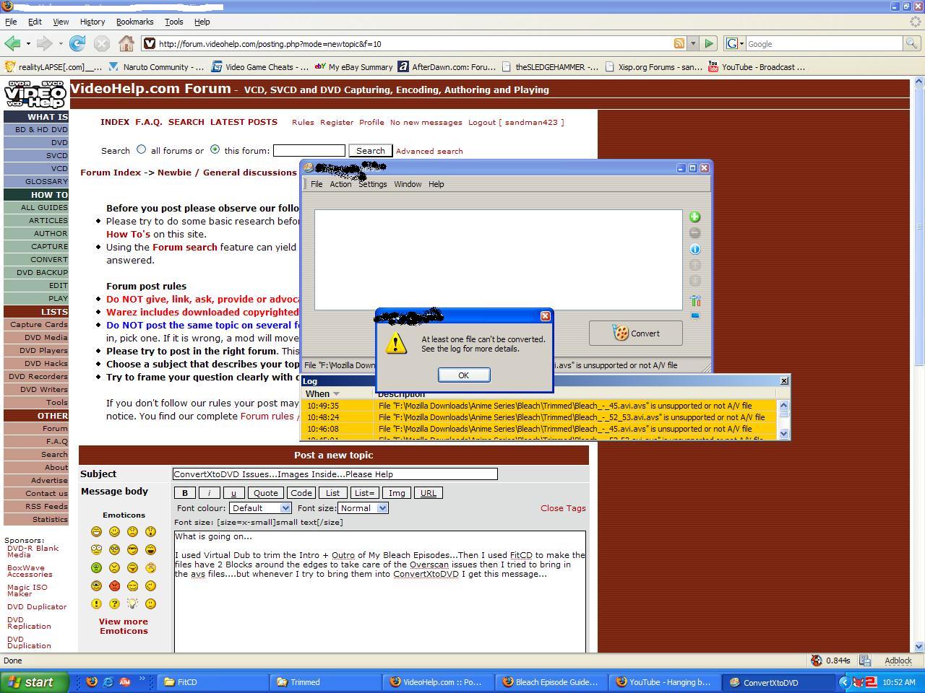Click the Logout sandman423 link

[516, 123]
